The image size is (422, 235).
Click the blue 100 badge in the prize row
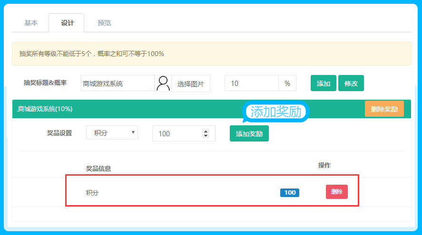[290, 193]
